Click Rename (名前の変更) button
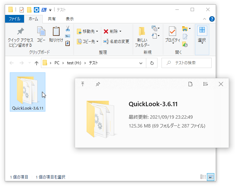This screenshot has height=186, width=235. tap(116, 42)
